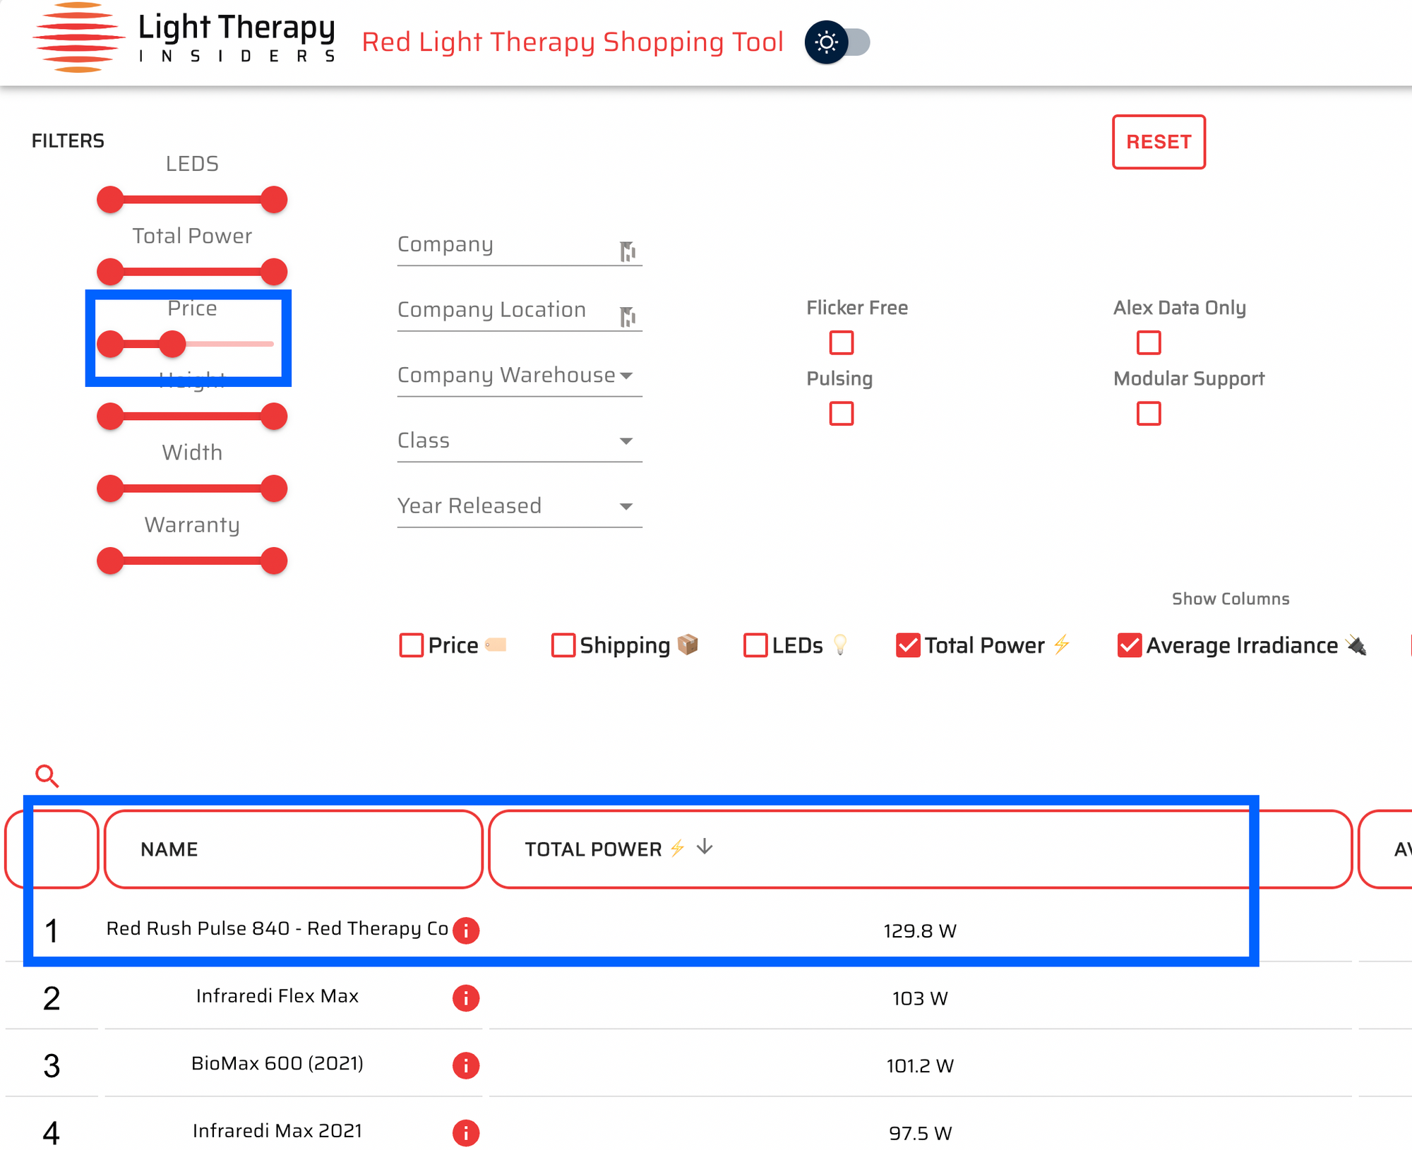Screen dimensions: 1412x1150
Task: Click the red search magnifier icon
Action: [47, 776]
